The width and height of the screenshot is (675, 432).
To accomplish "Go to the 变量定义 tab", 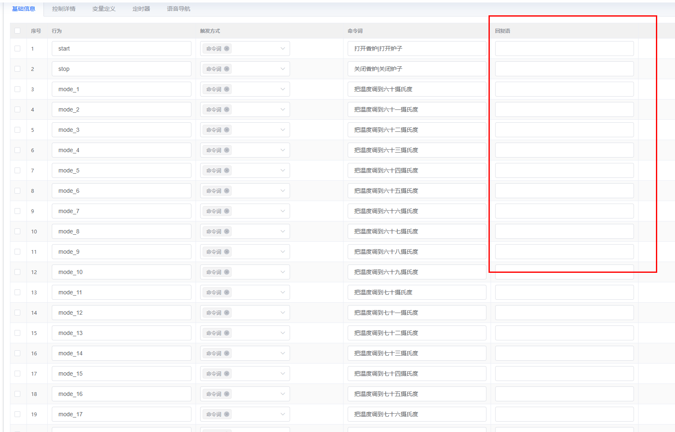I will point(104,9).
